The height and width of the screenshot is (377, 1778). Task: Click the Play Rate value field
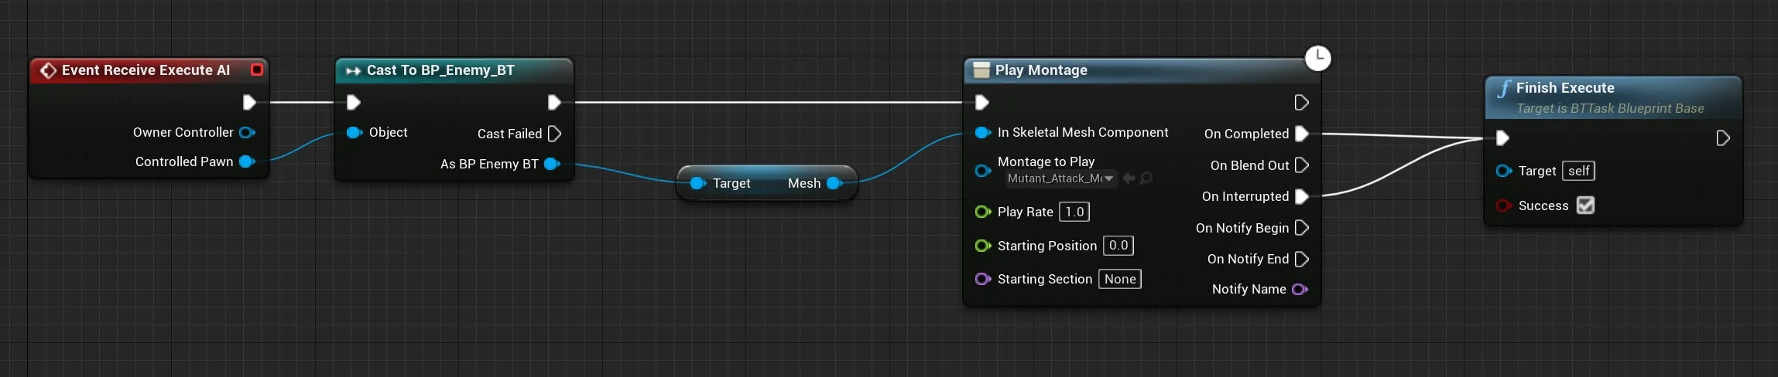point(1074,212)
